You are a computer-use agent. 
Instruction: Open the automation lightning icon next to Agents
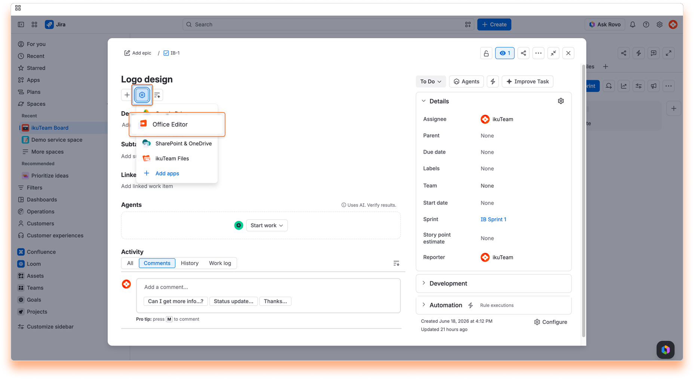493,81
